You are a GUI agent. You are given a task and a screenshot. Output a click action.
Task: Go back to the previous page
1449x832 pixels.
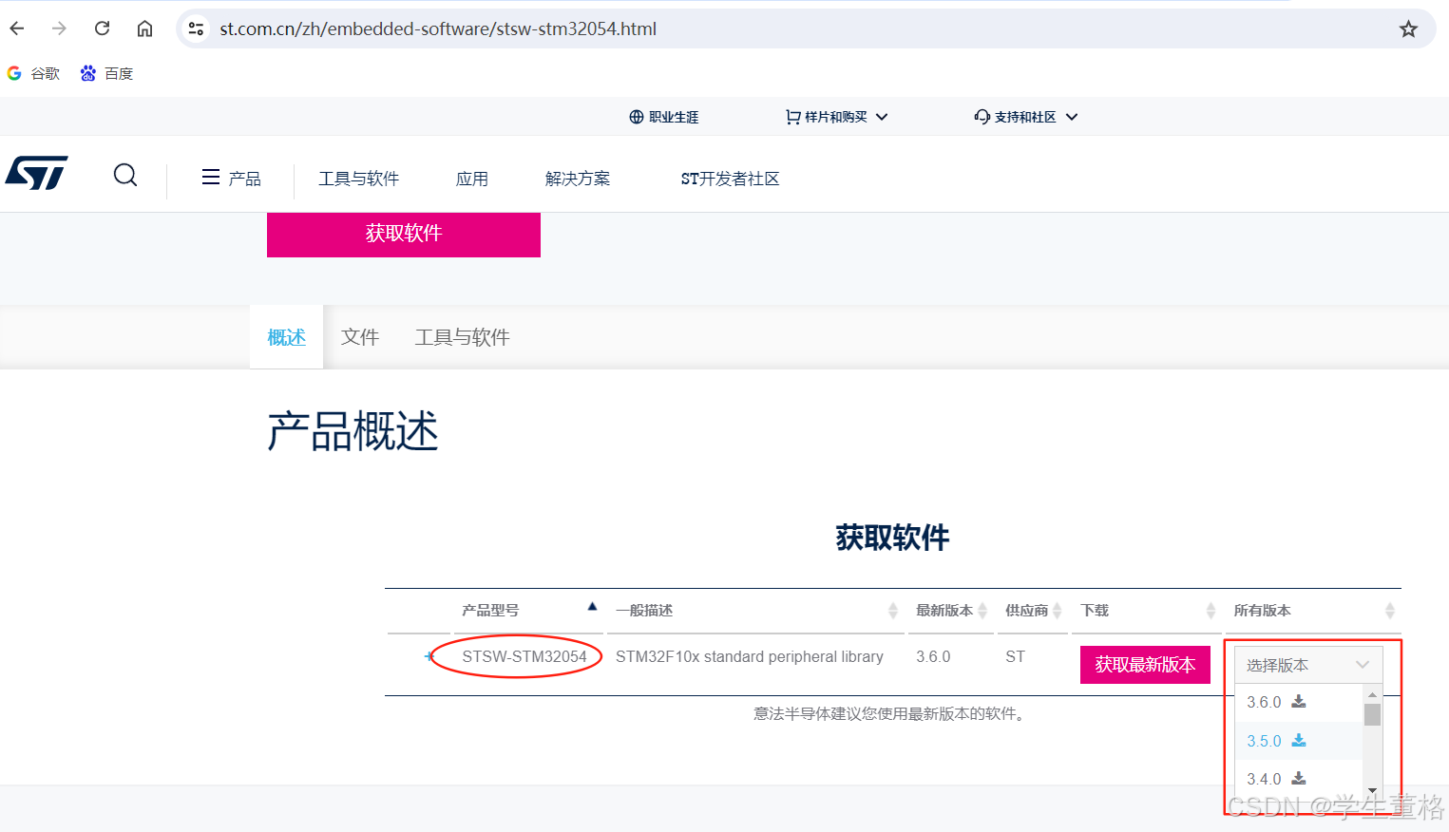(17, 28)
